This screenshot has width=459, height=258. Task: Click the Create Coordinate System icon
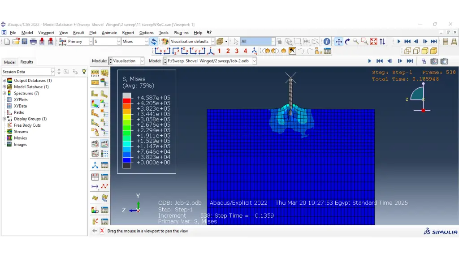95,165
